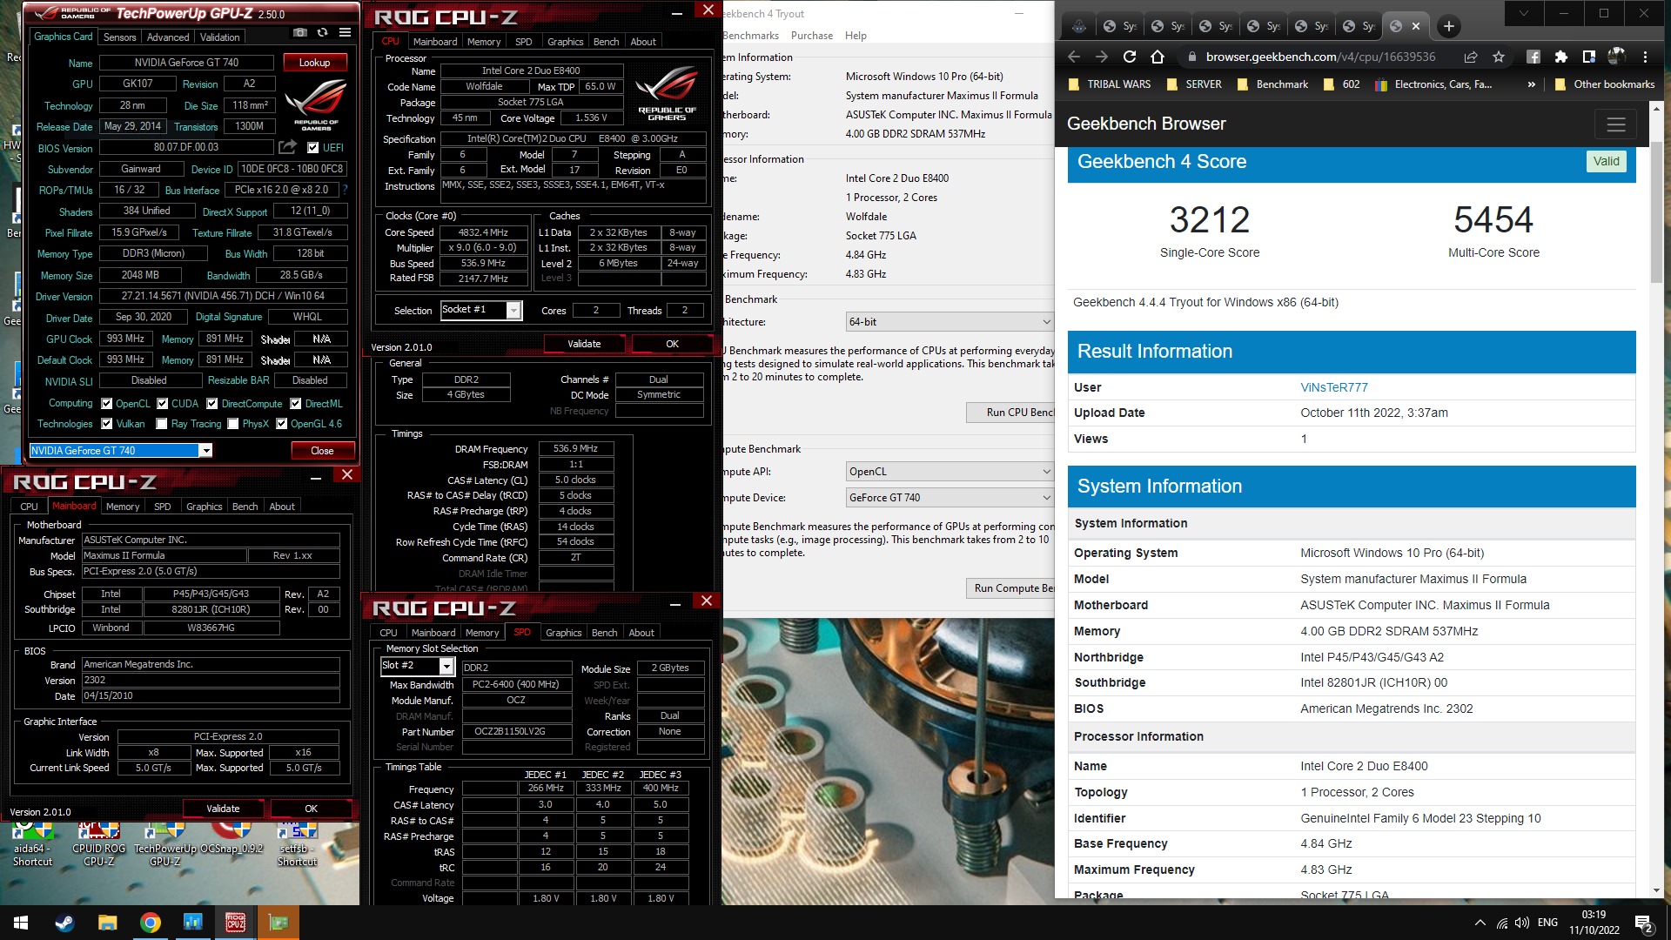1671x940 pixels.
Task: Take a GPU-Z screenshot using the camera icon
Action: coord(300,32)
